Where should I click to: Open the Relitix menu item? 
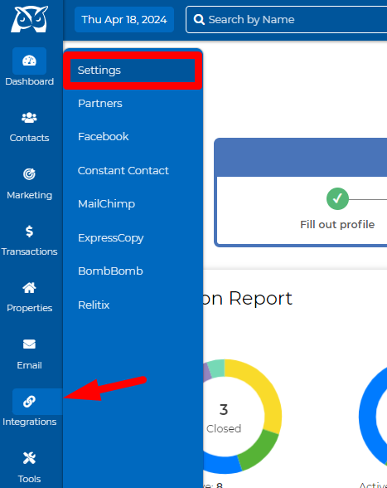pos(94,305)
